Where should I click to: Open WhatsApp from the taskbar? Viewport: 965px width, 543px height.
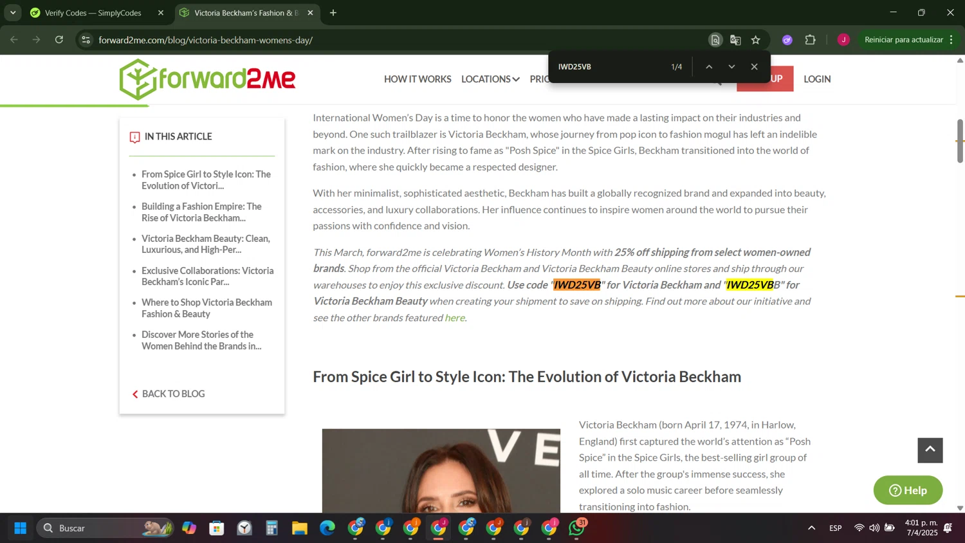(x=577, y=528)
